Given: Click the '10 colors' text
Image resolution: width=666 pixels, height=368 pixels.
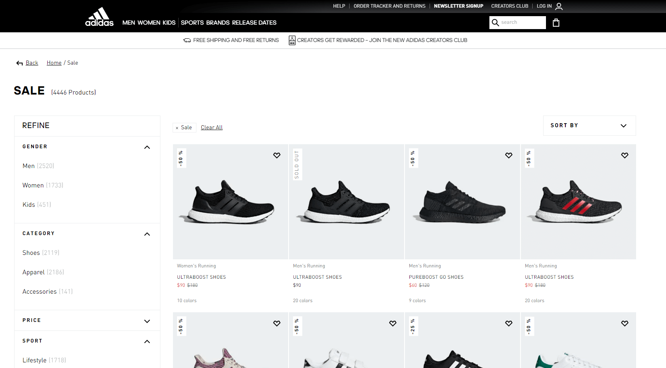Looking at the screenshot, I should click(187, 301).
